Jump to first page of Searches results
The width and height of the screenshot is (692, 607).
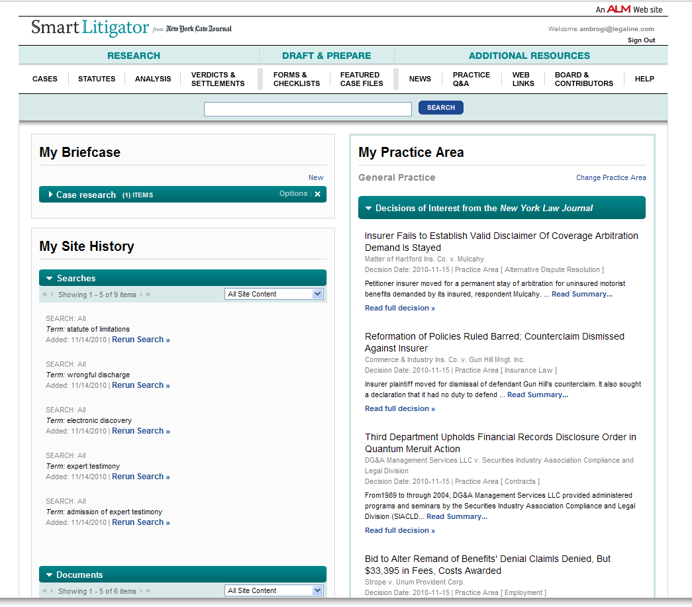coord(44,295)
